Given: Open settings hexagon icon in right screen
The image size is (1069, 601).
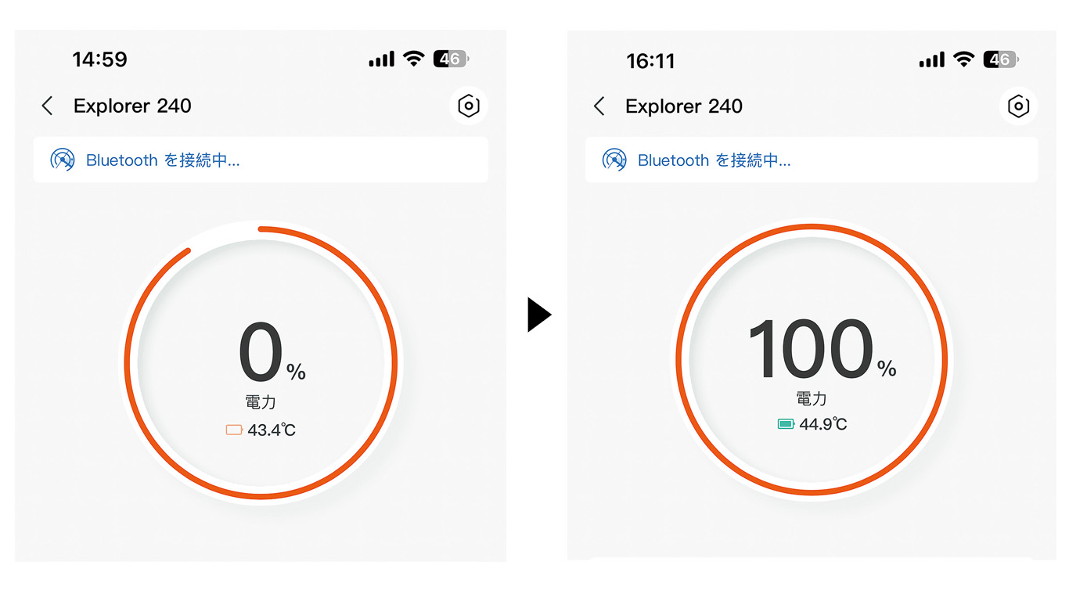Looking at the screenshot, I should coord(1018,106).
